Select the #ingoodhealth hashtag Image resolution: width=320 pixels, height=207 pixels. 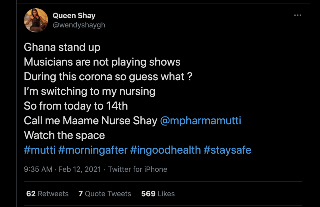click(165, 150)
